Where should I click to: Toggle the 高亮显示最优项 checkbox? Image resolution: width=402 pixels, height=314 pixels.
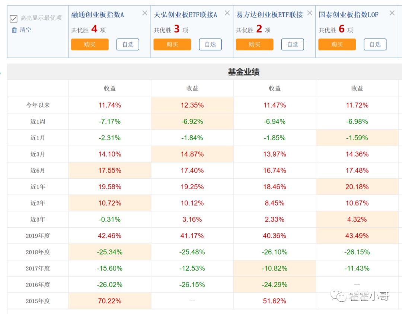tap(14, 19)
